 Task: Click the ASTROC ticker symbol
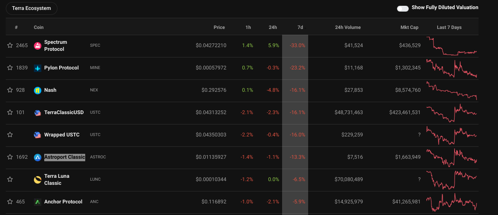pos(98,157)
